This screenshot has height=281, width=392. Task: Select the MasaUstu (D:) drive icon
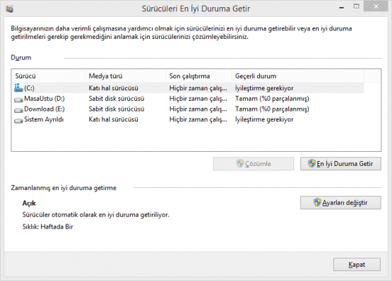pyautogui.click(x=19, y=100)
